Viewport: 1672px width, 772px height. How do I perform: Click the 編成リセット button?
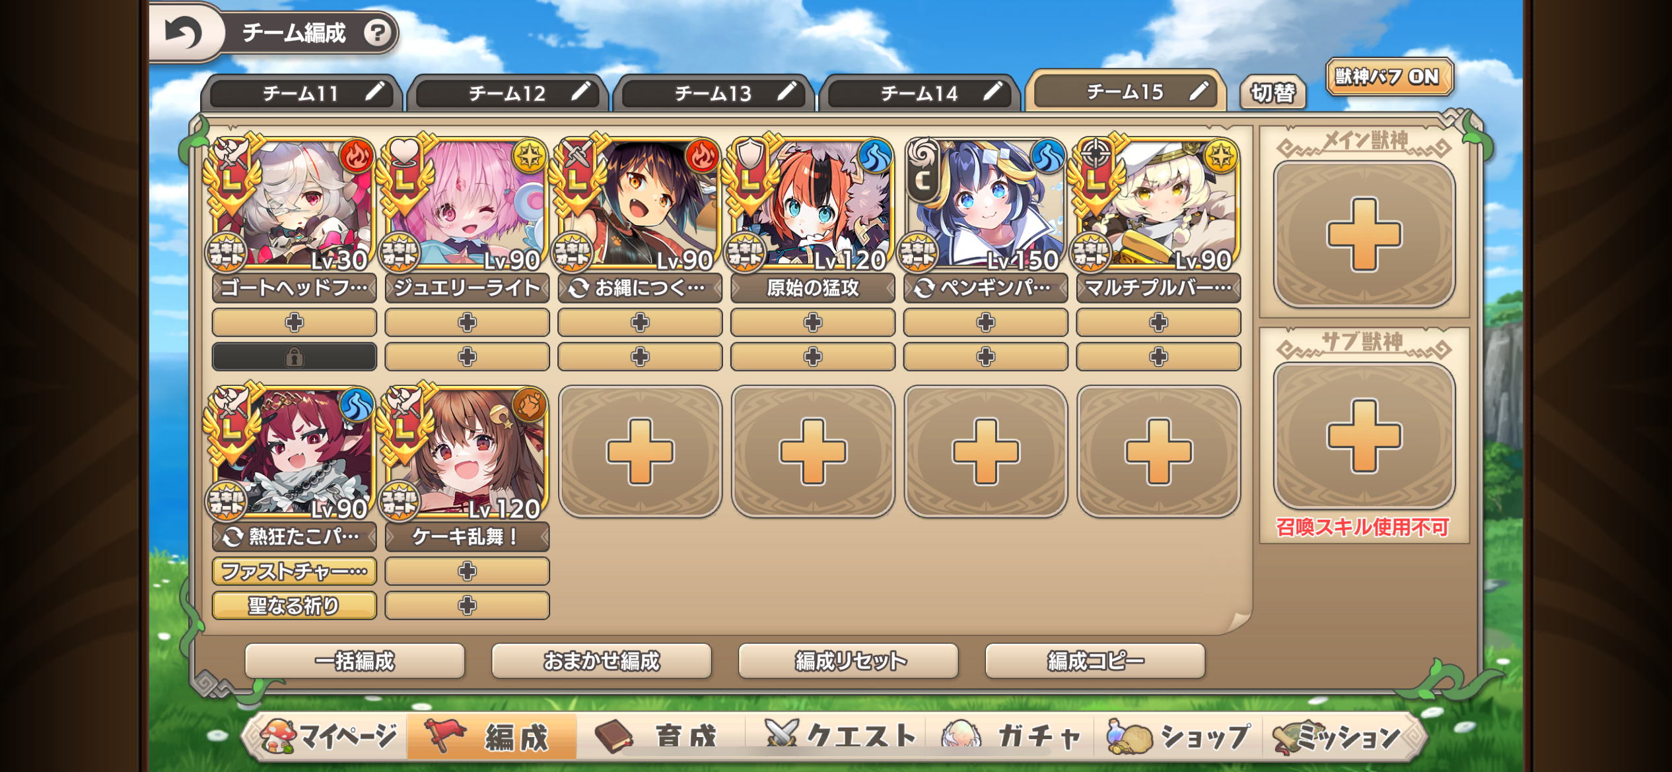tap(849, 660)
